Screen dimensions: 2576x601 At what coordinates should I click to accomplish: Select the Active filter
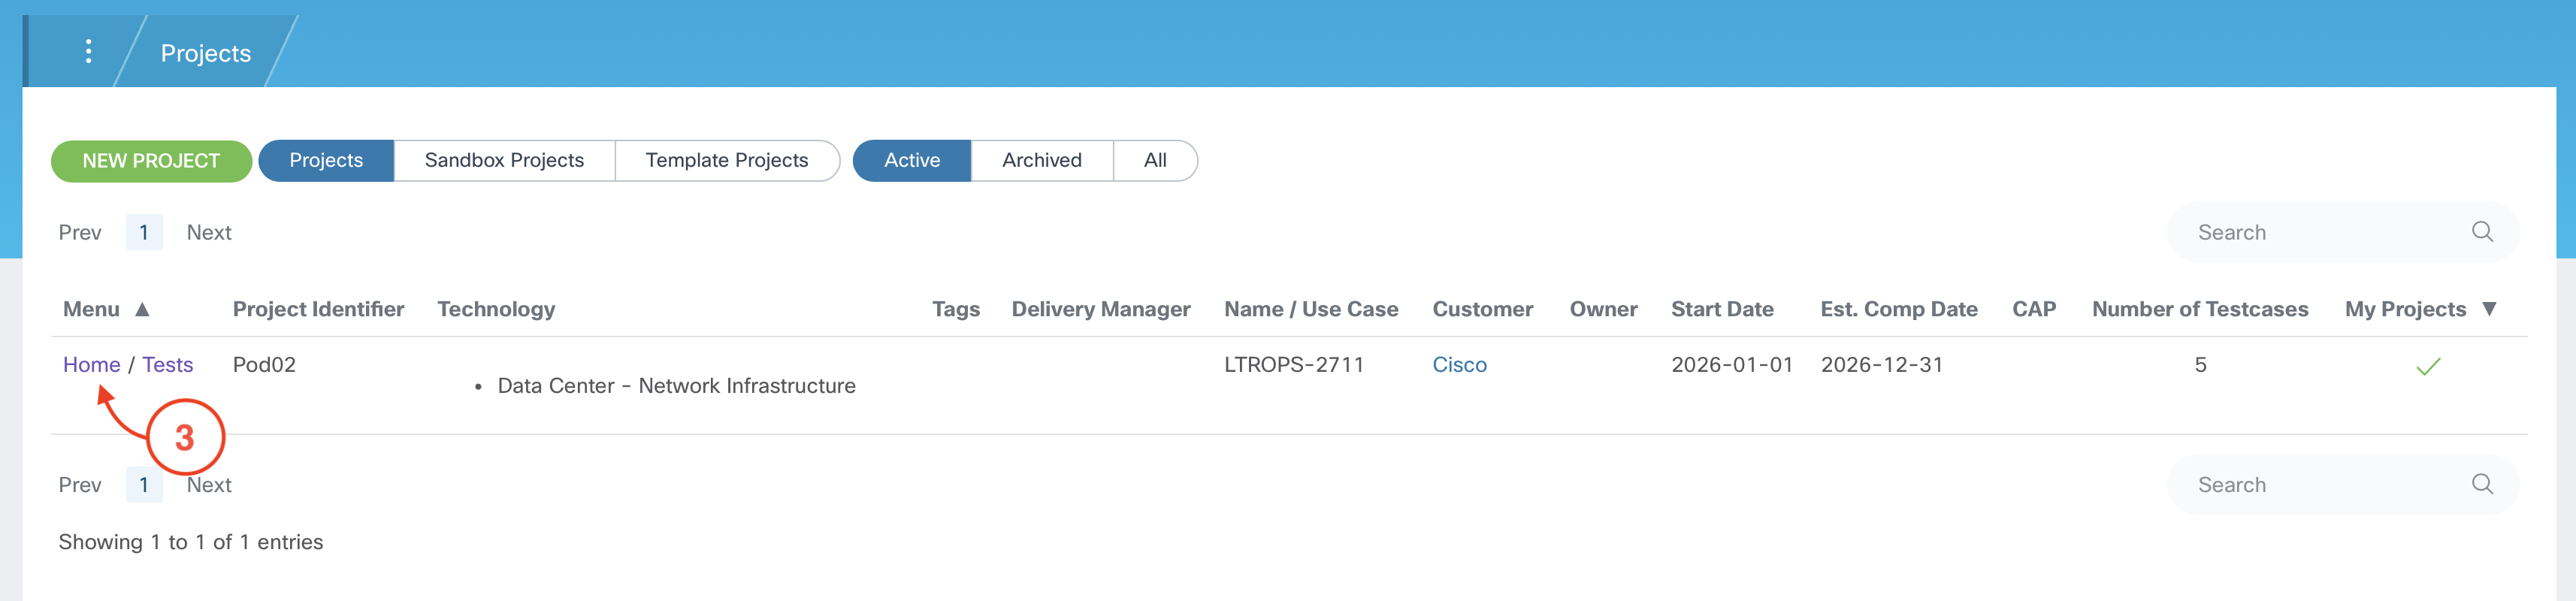click(911, 161)
